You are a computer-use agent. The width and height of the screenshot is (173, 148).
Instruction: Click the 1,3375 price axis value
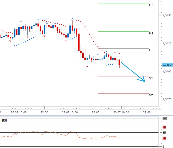pos(167,99)
